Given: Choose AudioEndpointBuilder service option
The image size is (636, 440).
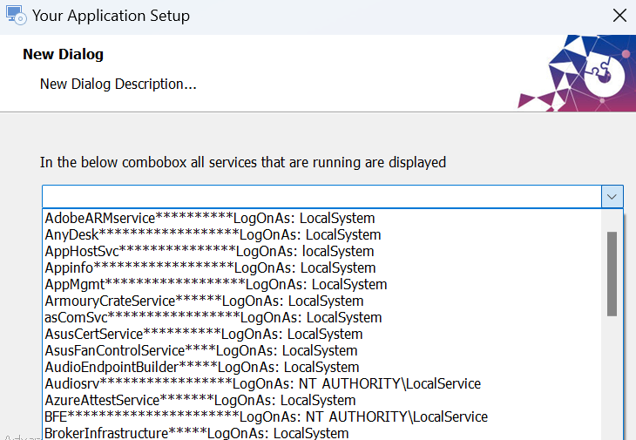Looking at the screenshot, I should point(201,367).
